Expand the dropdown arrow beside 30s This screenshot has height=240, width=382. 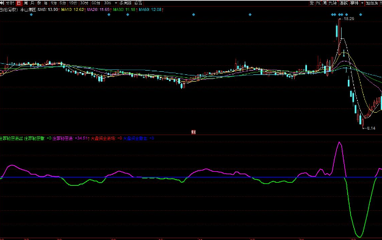point(116,3)
